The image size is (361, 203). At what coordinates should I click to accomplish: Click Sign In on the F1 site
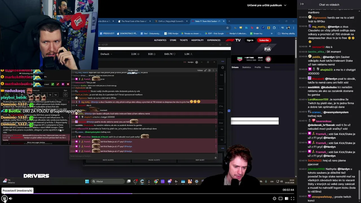pos(250,40)
